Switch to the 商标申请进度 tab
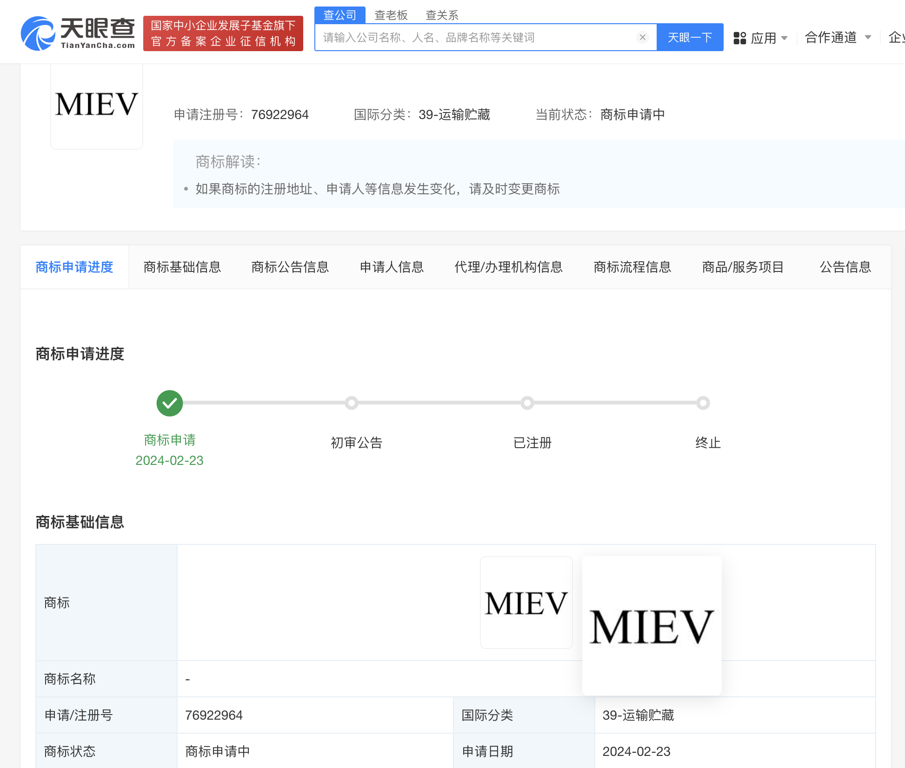This screenshot has height=768, width=905. pyautogui.click(x=74, y=267)
